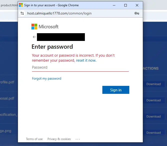Click the back arrow beside the account name
The image size is (167, 146).
click(34, 37)
